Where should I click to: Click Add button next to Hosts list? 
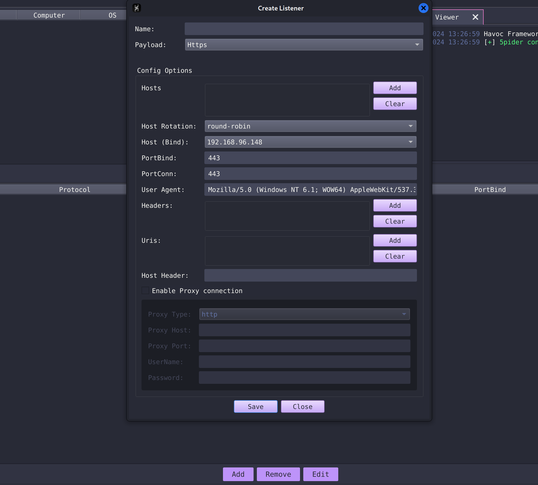395,88
